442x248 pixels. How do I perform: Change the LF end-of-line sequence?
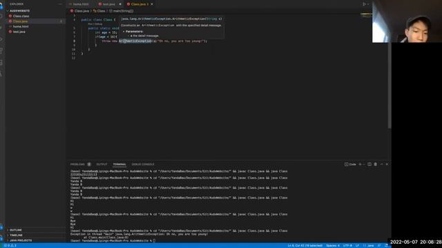coord(357,245)
